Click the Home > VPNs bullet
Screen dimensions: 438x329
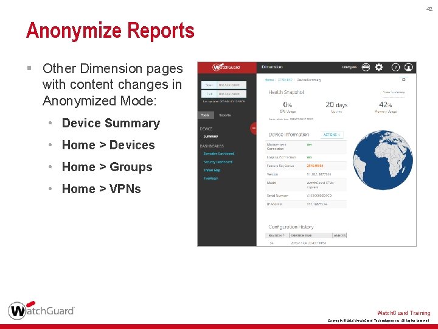[x=102, y=189]
